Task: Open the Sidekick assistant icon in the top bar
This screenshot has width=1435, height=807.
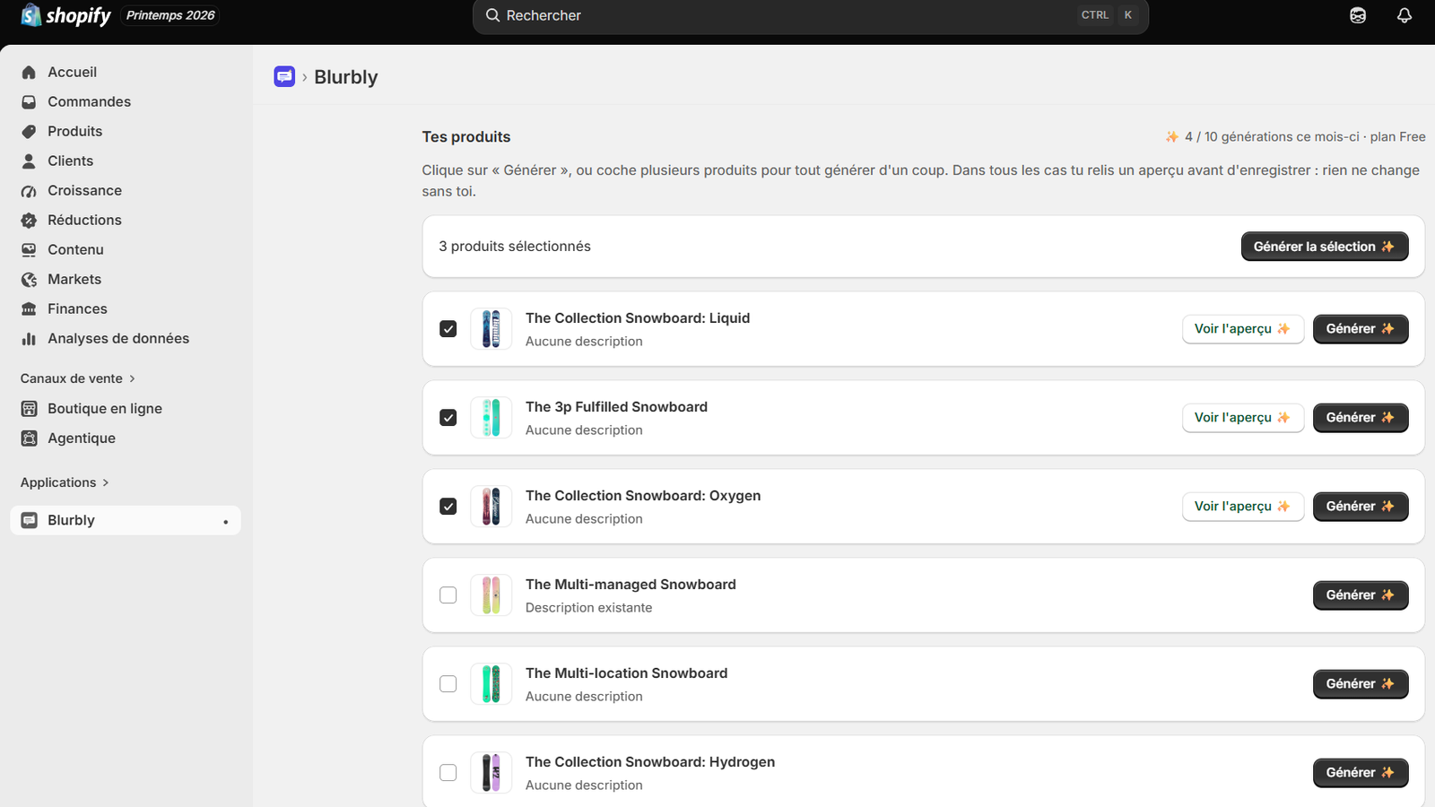Action: (1358, 15)
